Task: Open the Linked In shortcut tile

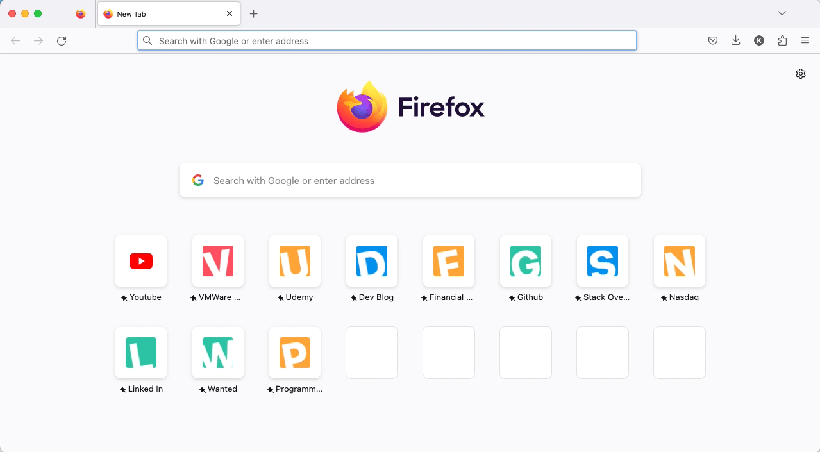Action: pos(141,353)
